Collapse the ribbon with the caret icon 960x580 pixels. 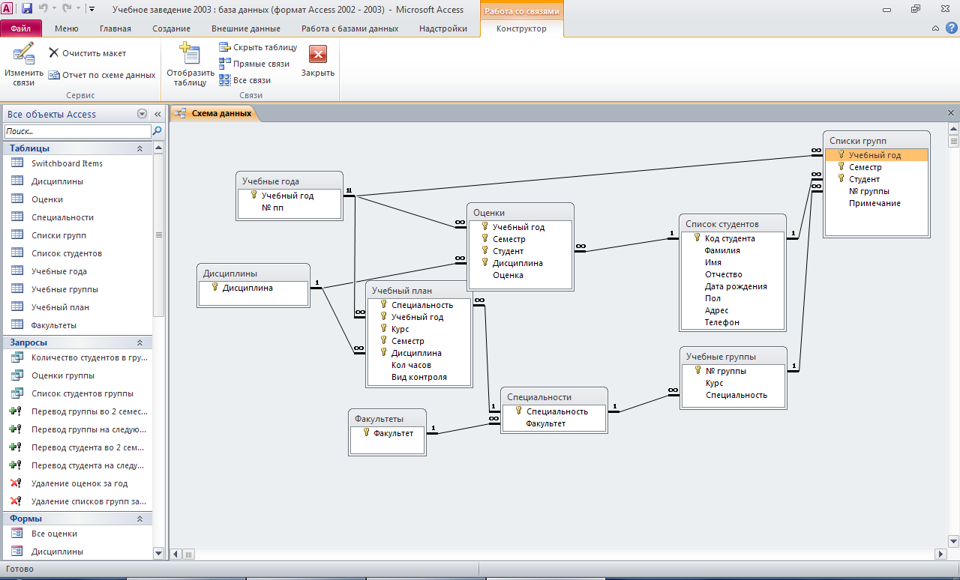pos(935,28)
